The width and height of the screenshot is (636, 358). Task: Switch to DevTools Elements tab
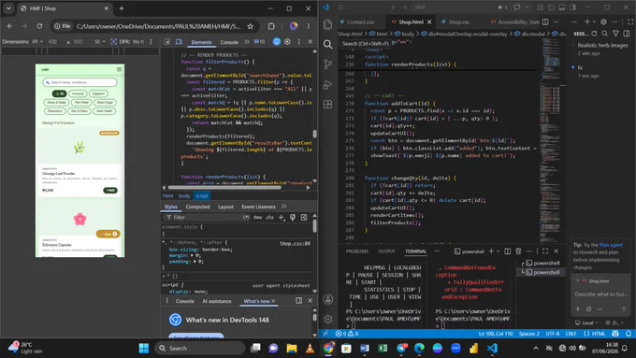coord(202,42)
